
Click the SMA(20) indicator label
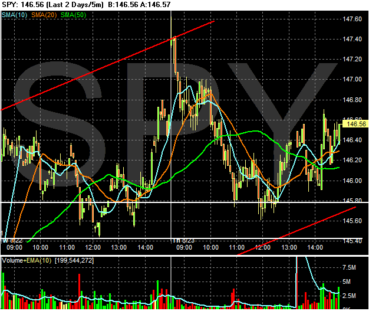(x=44, y=15)
